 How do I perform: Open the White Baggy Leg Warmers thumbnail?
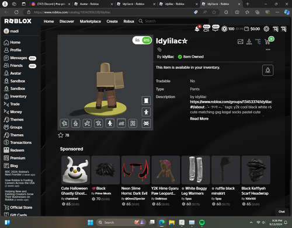tap(196, 170)
